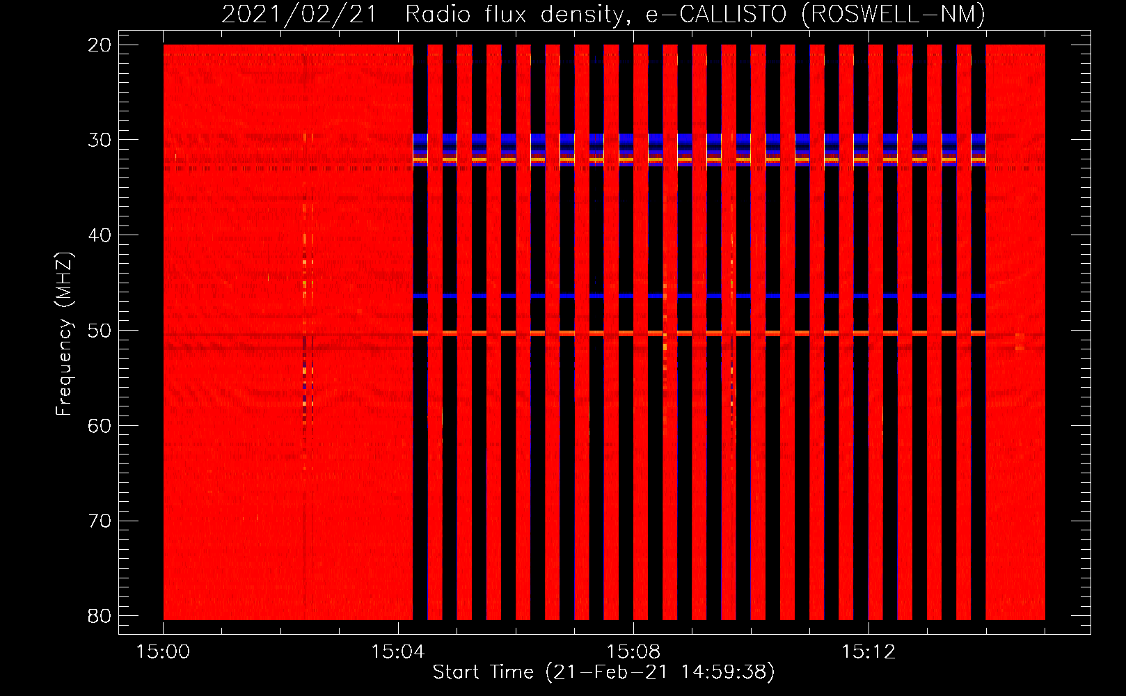The width and height of the screenshot is (1126, 696).
Task: Click the 70 frequency tick label
Action: coord(100,521)
